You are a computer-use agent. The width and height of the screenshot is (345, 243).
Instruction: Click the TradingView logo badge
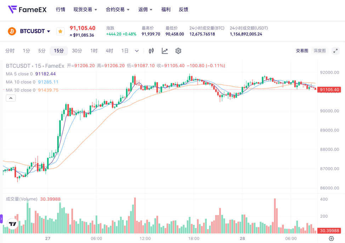(x=13, y=224)
